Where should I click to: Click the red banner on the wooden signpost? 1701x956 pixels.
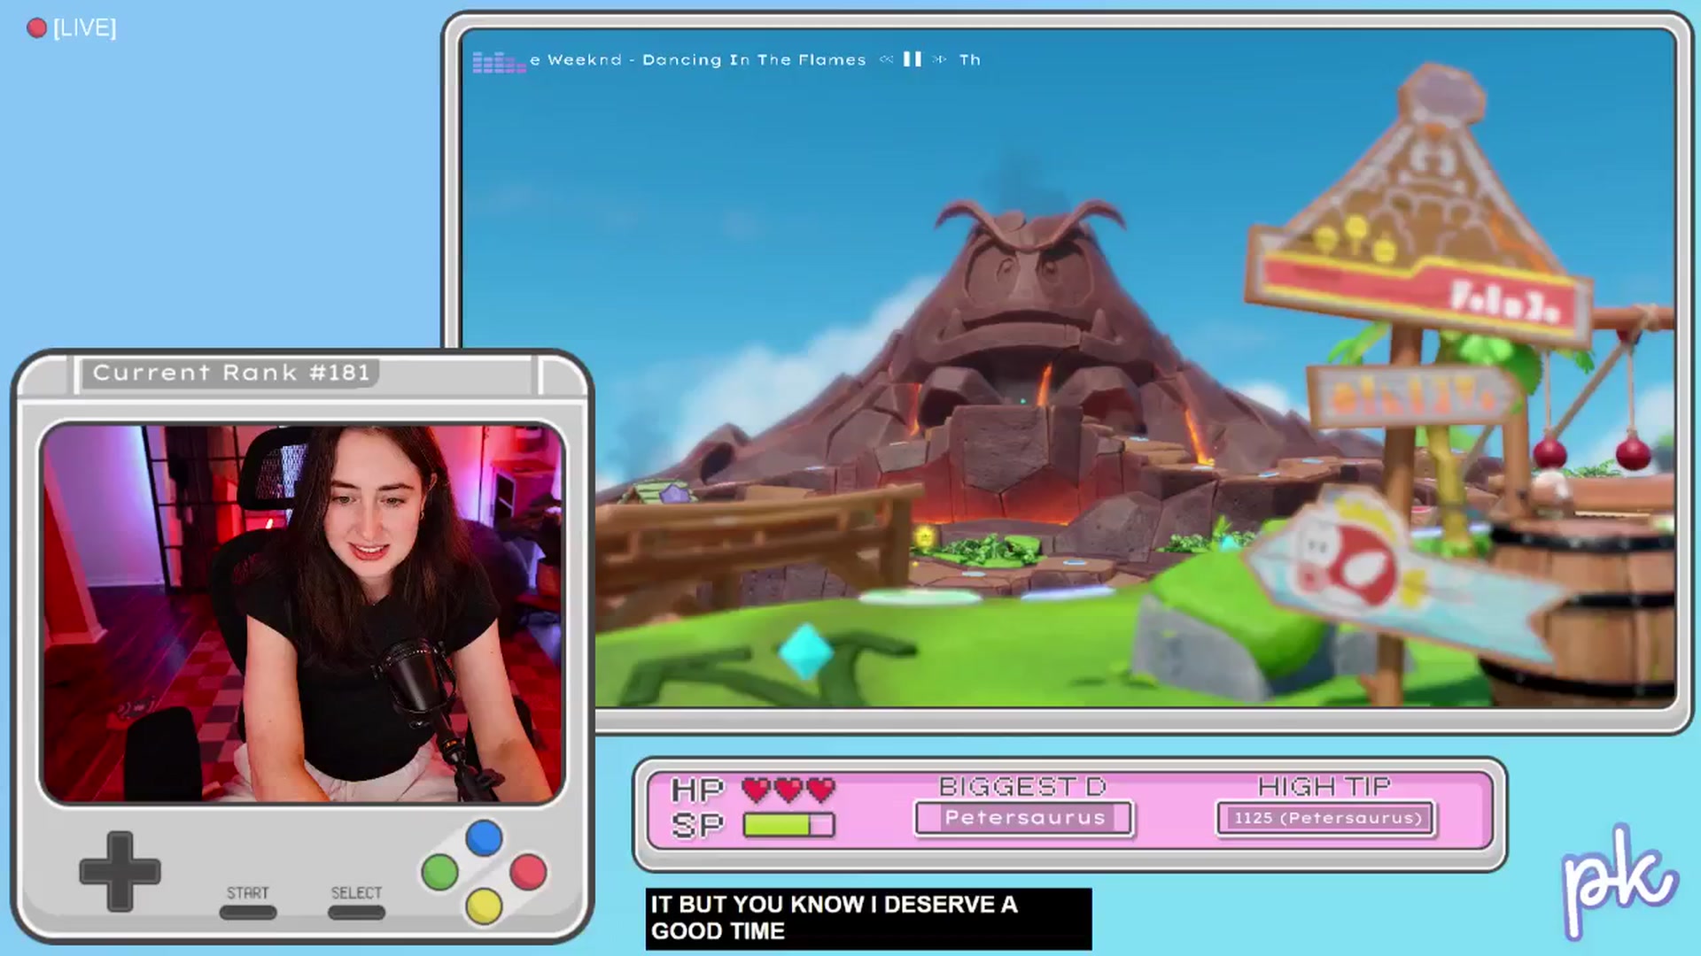pyautogui.click(x=1417, y=297)
